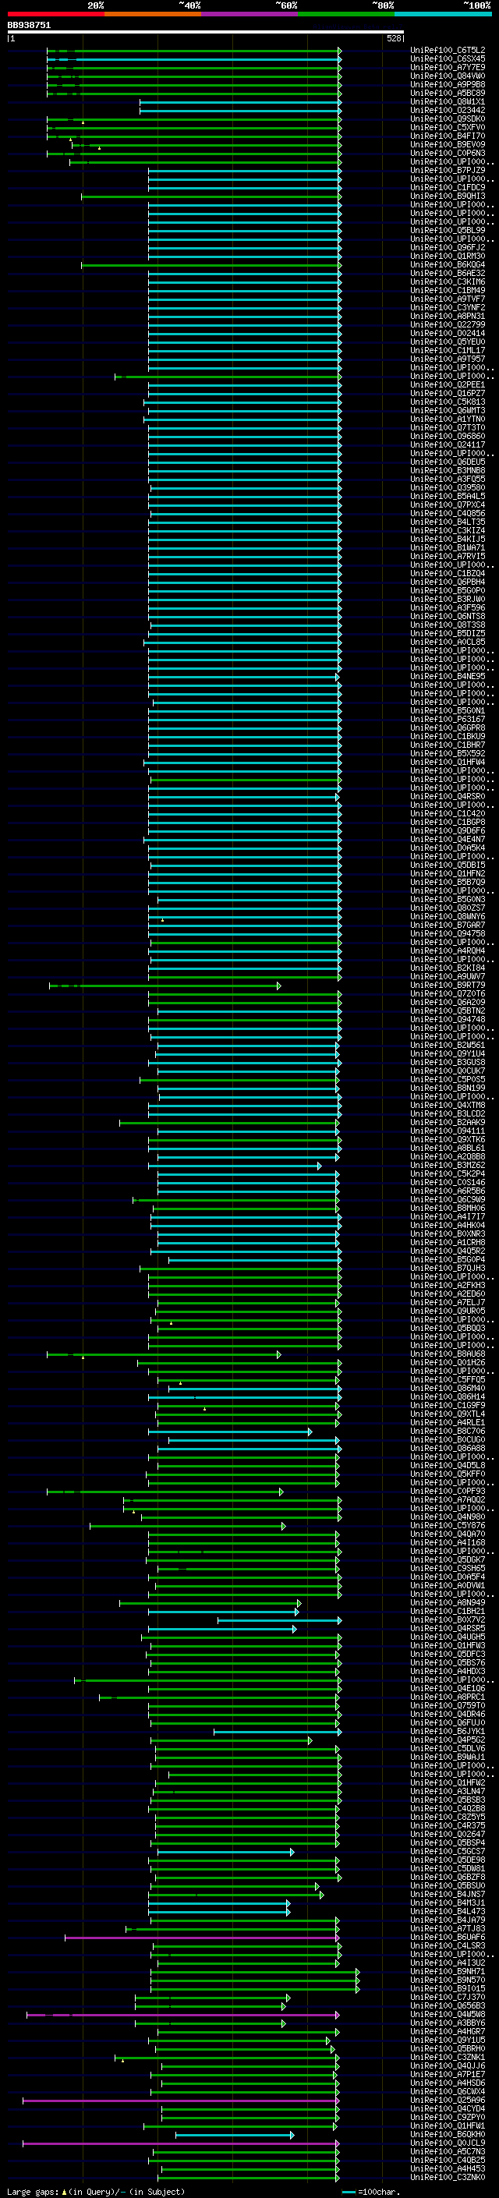Viewport: 499px width, 2198px height.
Task: Click the cyan ~100% identity legend segment
Action: [x=444, y=14]
